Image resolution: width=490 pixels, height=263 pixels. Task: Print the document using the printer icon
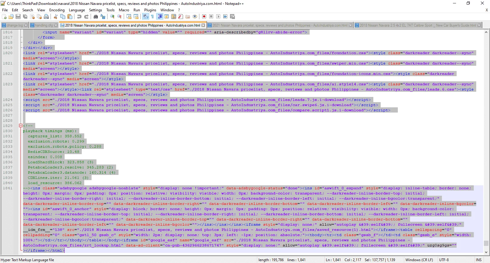46,17
